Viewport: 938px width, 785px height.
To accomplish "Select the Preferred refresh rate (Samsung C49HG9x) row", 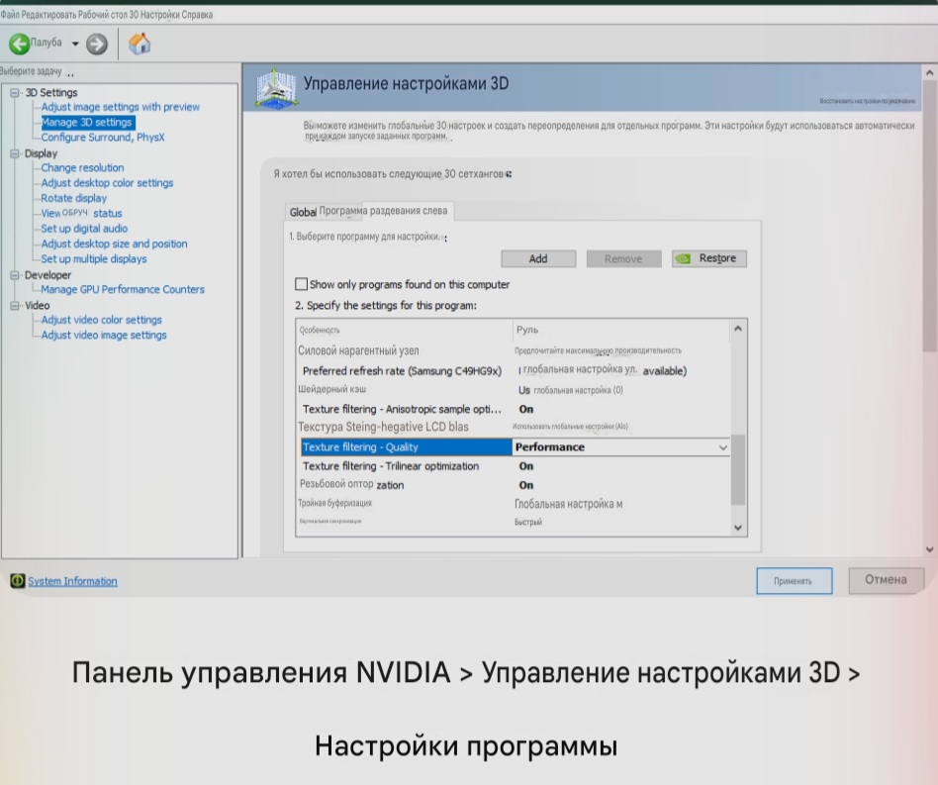I will coord(514,371).
